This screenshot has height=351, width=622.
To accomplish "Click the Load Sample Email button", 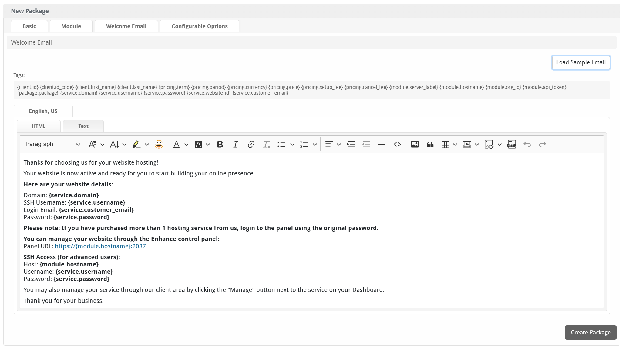I will (580, 62).
